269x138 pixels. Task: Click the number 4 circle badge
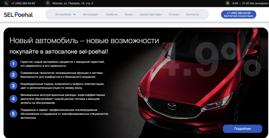coord(13,99)
